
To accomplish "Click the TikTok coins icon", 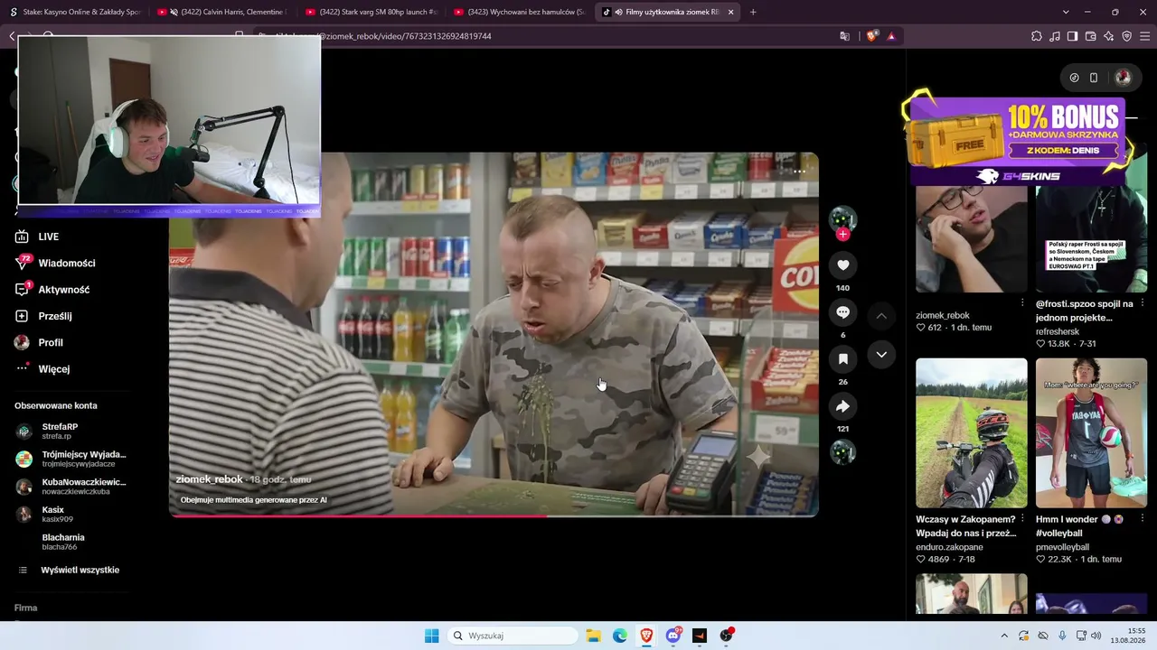I will point(1074,78).
